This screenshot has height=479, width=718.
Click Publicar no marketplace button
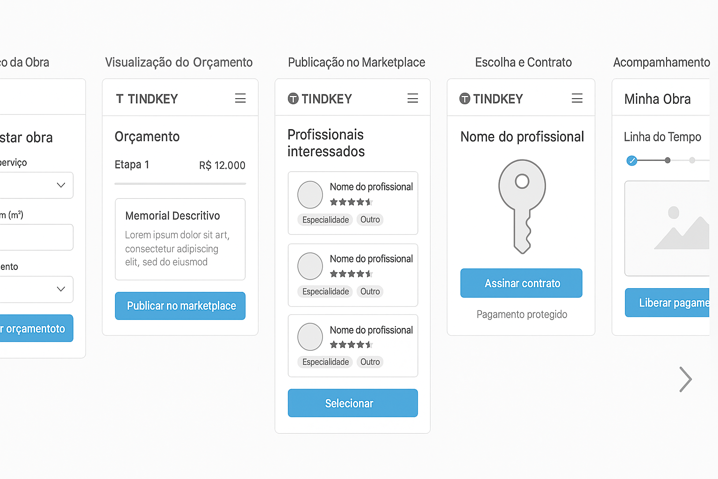pos(180,306)
